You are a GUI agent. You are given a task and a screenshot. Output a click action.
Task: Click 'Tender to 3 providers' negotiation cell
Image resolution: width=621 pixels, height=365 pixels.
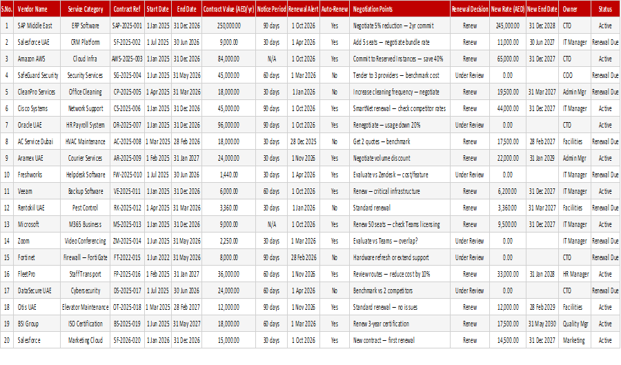400,75
